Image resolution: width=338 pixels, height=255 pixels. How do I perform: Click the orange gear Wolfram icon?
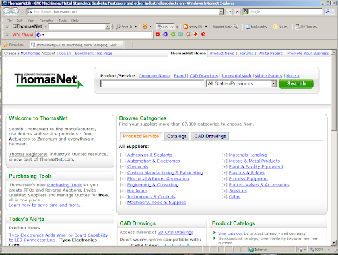pos(188,34)
